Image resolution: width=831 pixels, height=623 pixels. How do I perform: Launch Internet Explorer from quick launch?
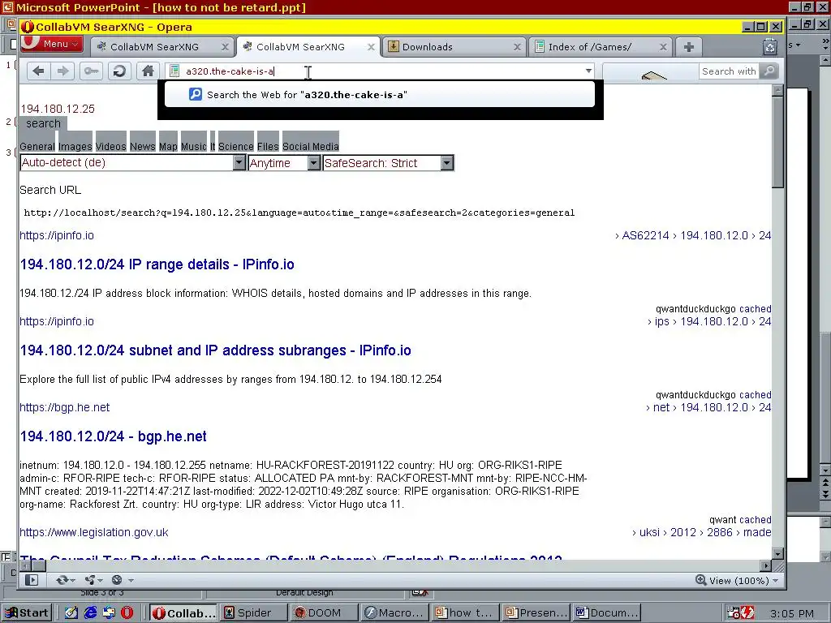pyautogui.click(x=91, y=613)
